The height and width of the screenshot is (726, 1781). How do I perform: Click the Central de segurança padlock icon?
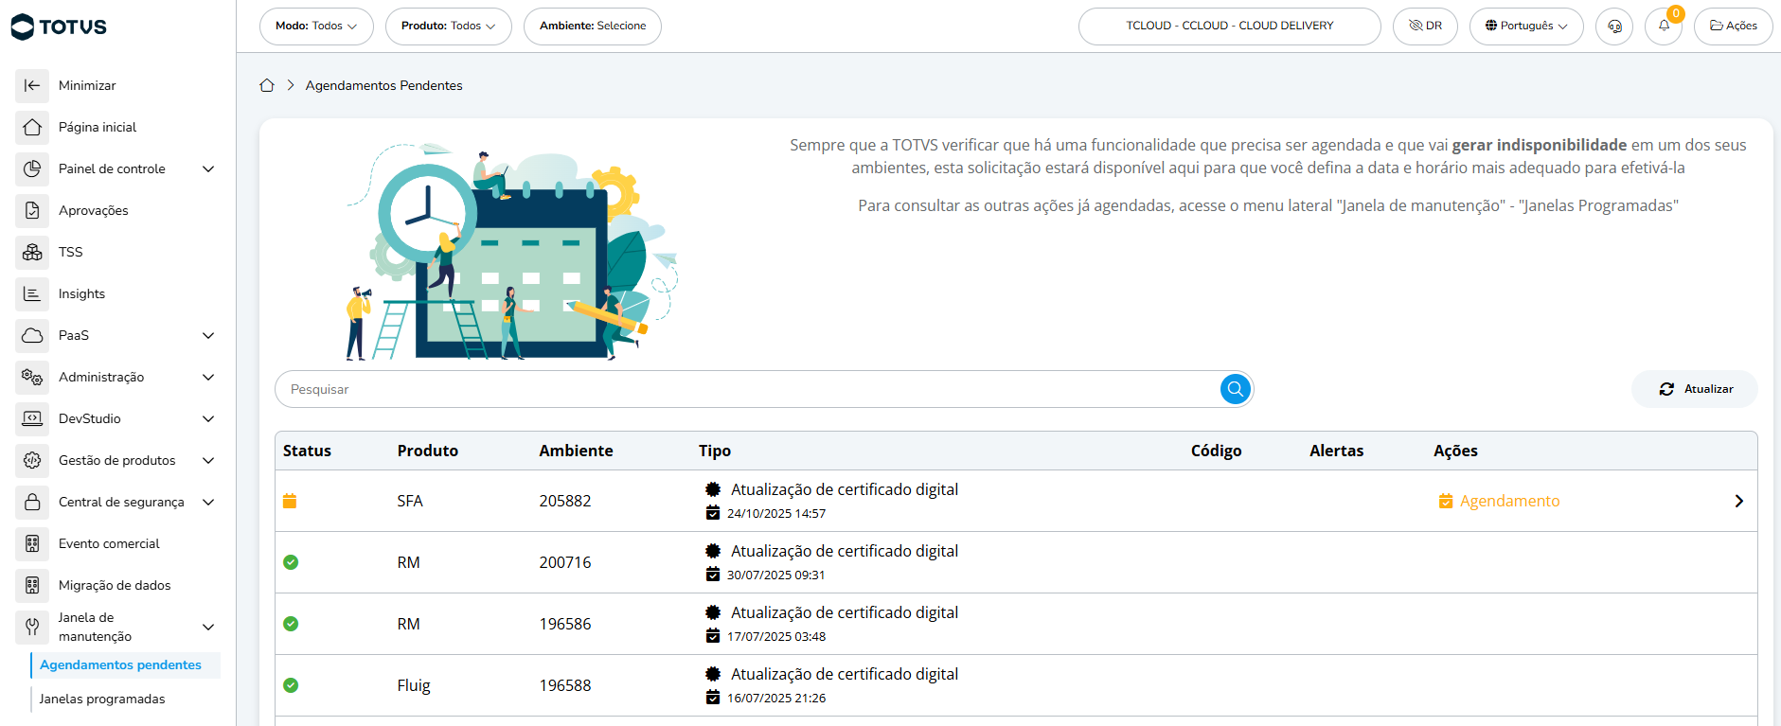pos(32,502)
